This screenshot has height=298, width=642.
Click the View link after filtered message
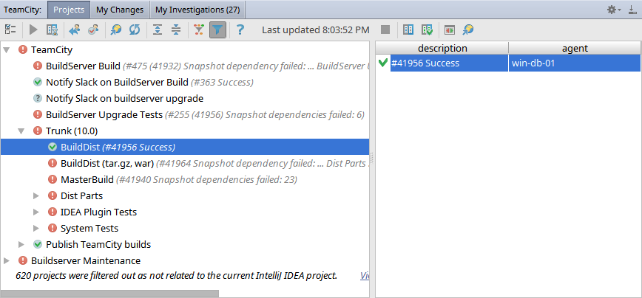coord(365,276)
